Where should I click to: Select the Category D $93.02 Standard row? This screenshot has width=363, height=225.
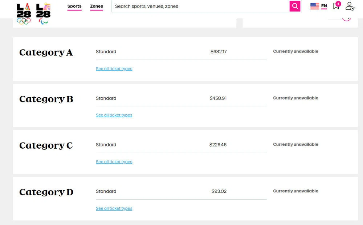[181, 191]
